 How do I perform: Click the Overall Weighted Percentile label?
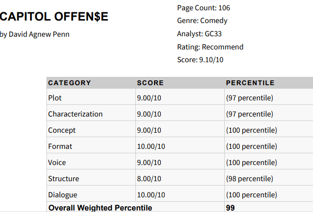tap(100, 208)
